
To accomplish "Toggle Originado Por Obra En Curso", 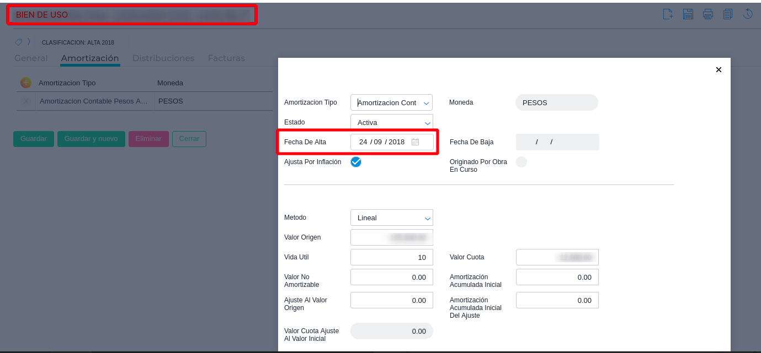I will pos(521,162).
